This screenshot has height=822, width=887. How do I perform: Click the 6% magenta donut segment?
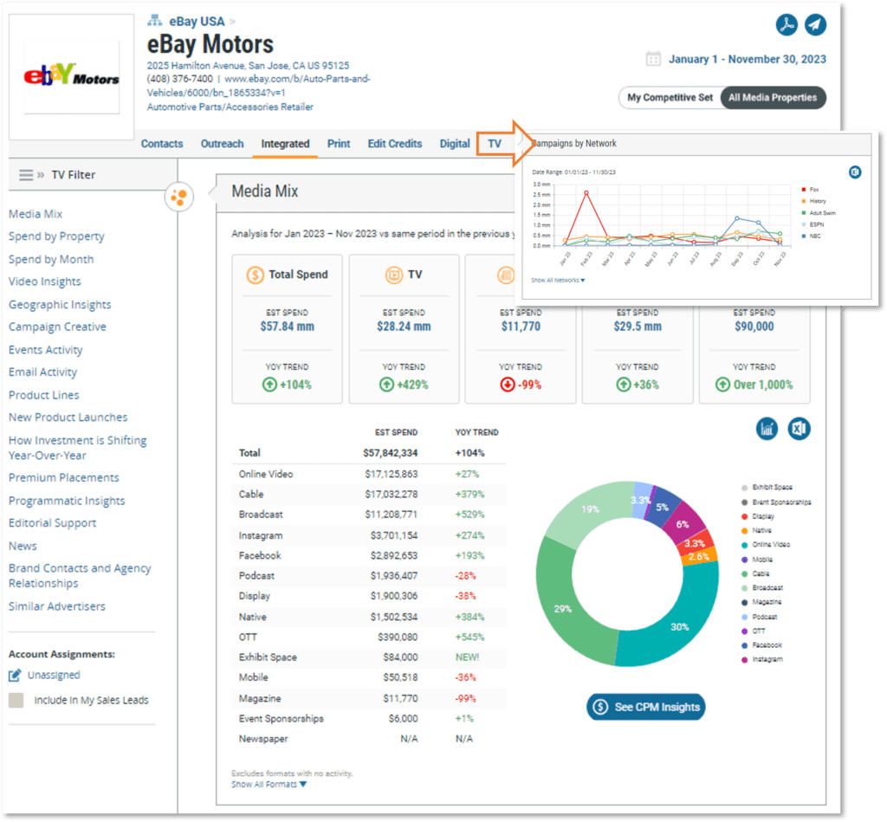(x=686, y=522)
